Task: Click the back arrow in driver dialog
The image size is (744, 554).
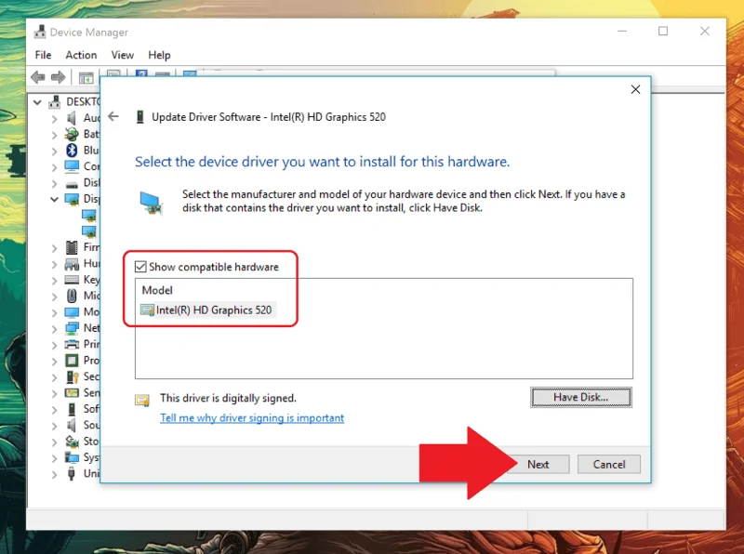Action: tap(113, 116)
